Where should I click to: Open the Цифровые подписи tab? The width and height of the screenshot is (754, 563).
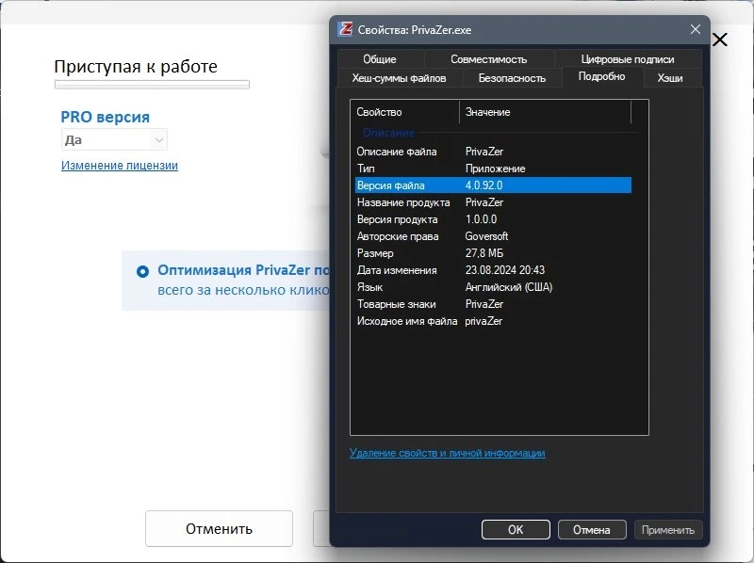[x=627, y=59]
